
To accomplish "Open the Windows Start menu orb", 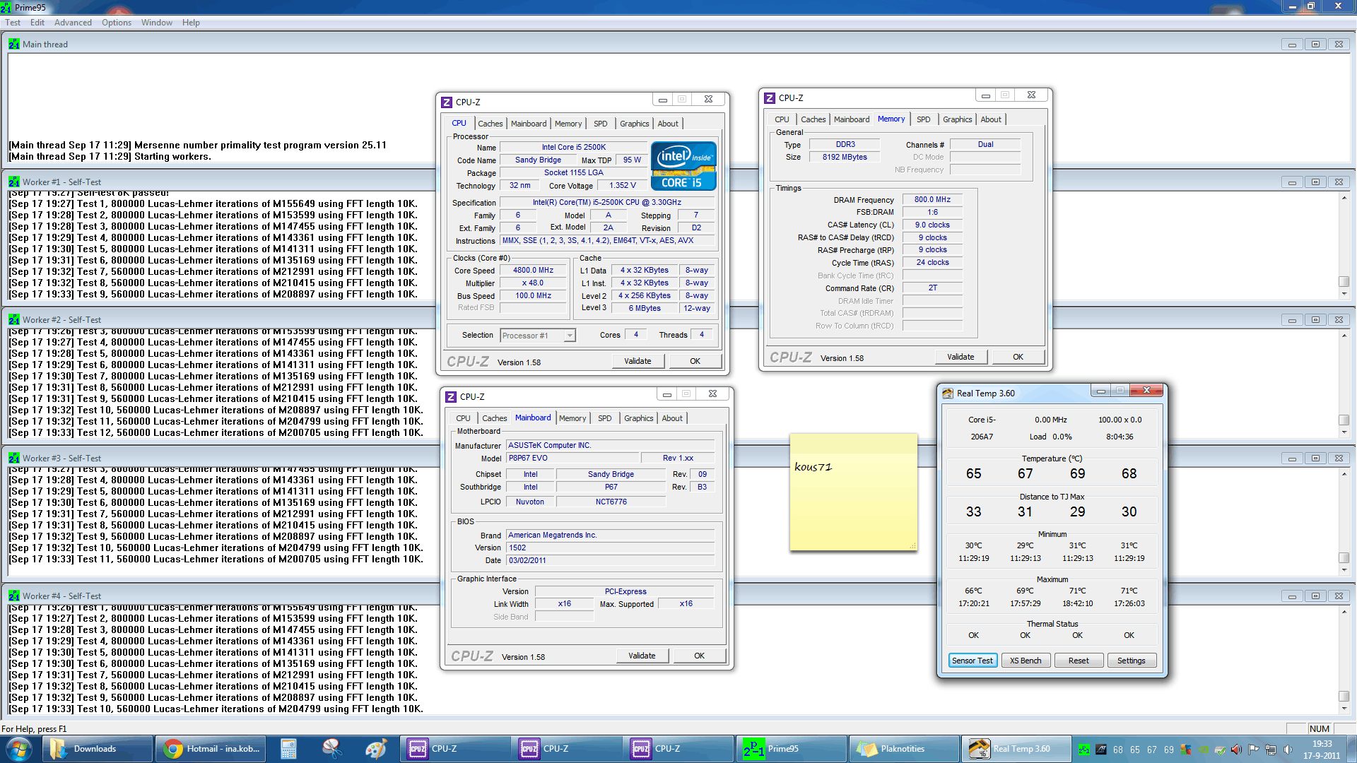I will coord(19,749).
